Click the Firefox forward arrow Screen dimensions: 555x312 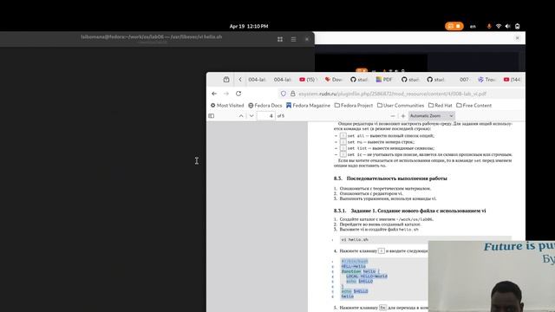(226, 94)
